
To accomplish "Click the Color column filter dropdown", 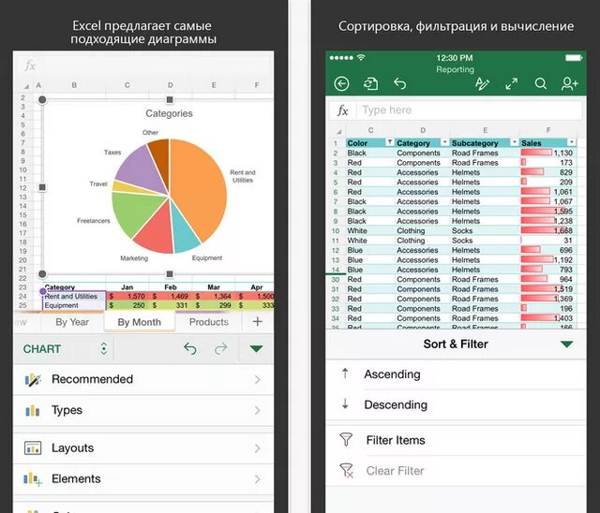I will (x=390, y=142).
